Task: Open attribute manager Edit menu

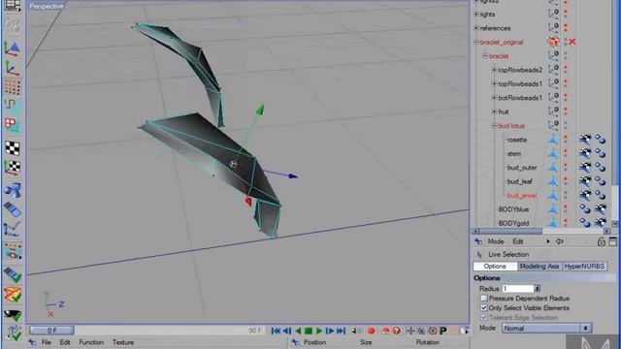Action: [518, 241]
